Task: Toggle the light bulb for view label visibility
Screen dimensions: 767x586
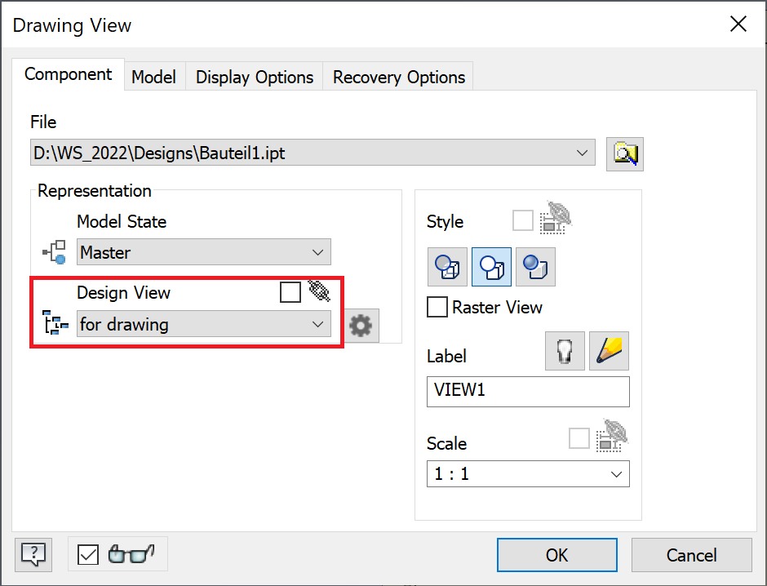Action: [565, 350]
